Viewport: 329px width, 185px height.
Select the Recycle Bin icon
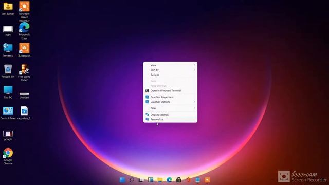8,71
